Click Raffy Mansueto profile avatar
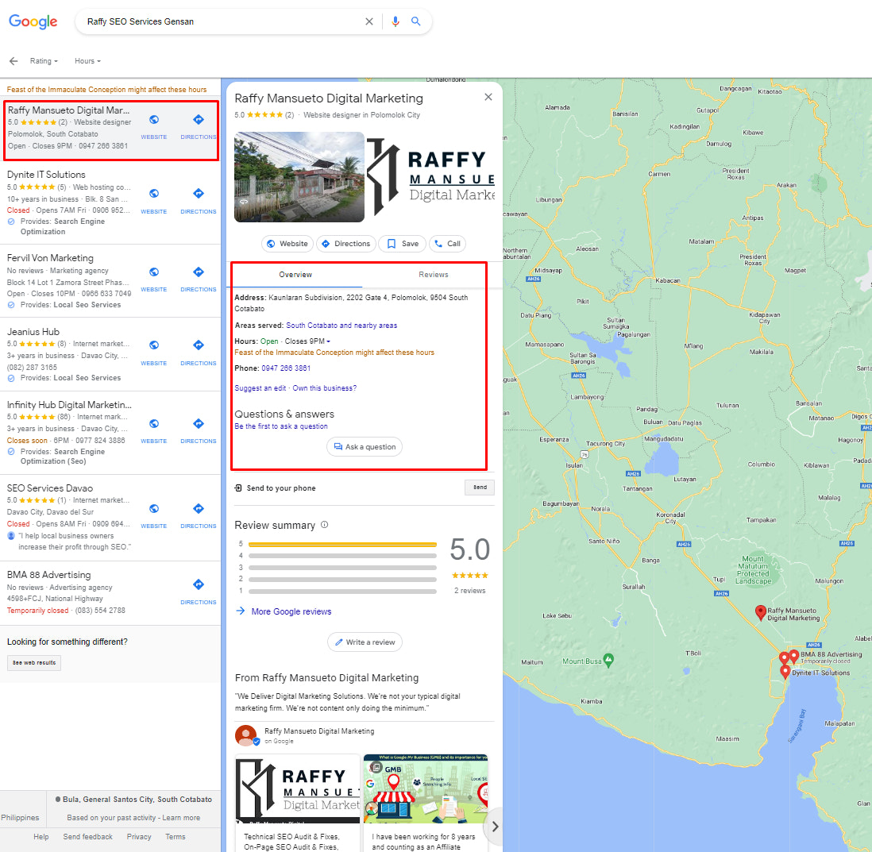Image resolution: width=872 pixels, height=852 pixels. click(246, 735)
